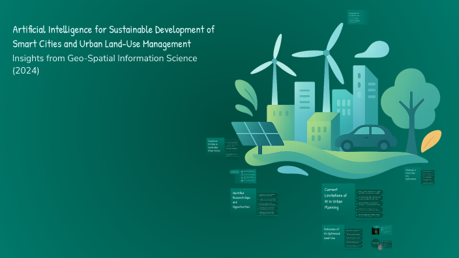This screenshot has width=459, height=258.
Task: Click the bullet list beside 'Outcomes of AI-Optimized Land-Use'
Action: point(353,238)
